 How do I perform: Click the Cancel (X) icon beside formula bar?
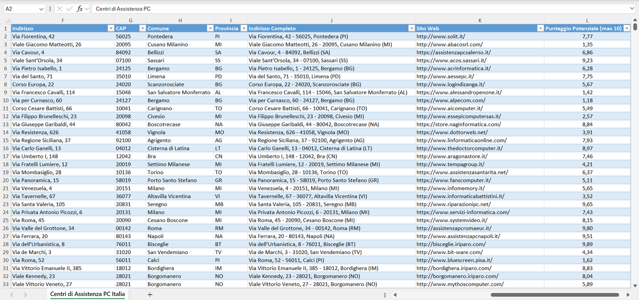(60, 8)
